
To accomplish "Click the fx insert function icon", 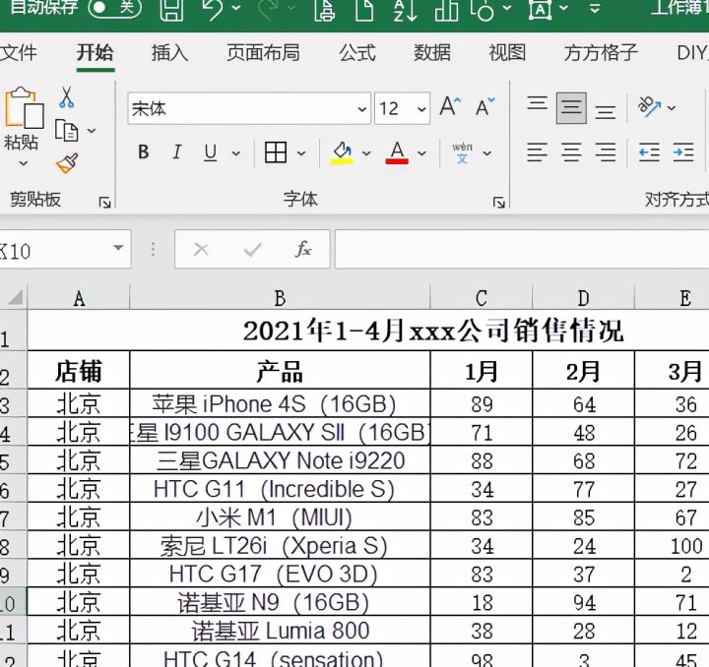I will 303,249.
